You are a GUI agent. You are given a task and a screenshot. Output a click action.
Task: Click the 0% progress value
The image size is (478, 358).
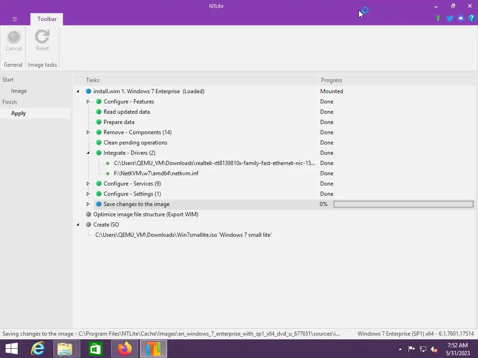click(x=323, y=204)
